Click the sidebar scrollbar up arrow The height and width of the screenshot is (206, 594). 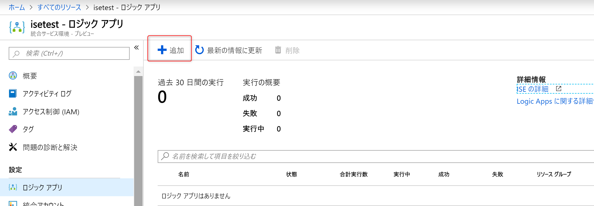(x=138, y=72)
